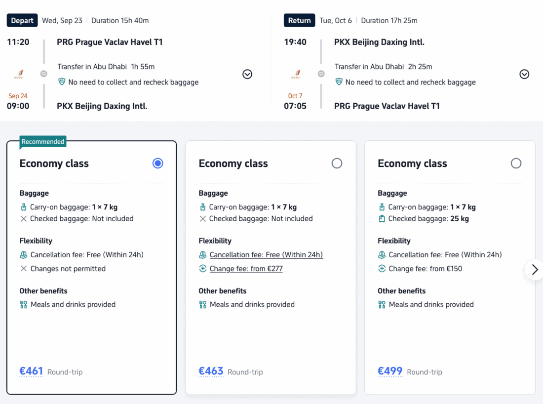Select the €463 Economy class radio button
Image resolution: width=543 pixels, height=404 pixels.
click(x=337, y=163)
